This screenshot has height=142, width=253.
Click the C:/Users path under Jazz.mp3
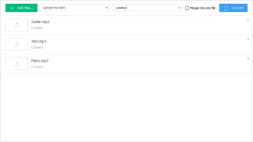click(x=37, y=47)
